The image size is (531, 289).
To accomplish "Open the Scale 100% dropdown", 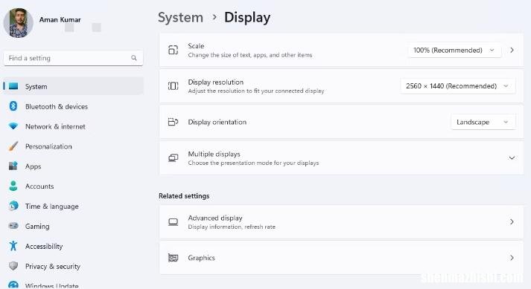I will pyautogui.click(x=454, y=50).
